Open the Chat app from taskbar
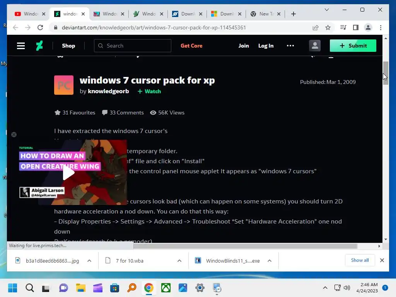396x297 pixels. pos(63,288)
